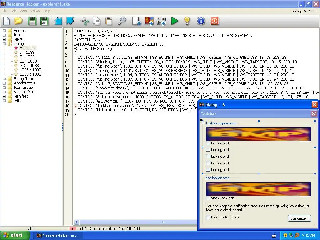
Task: Cut selection with the scissors icon
Action: click(x=85, y=21)
